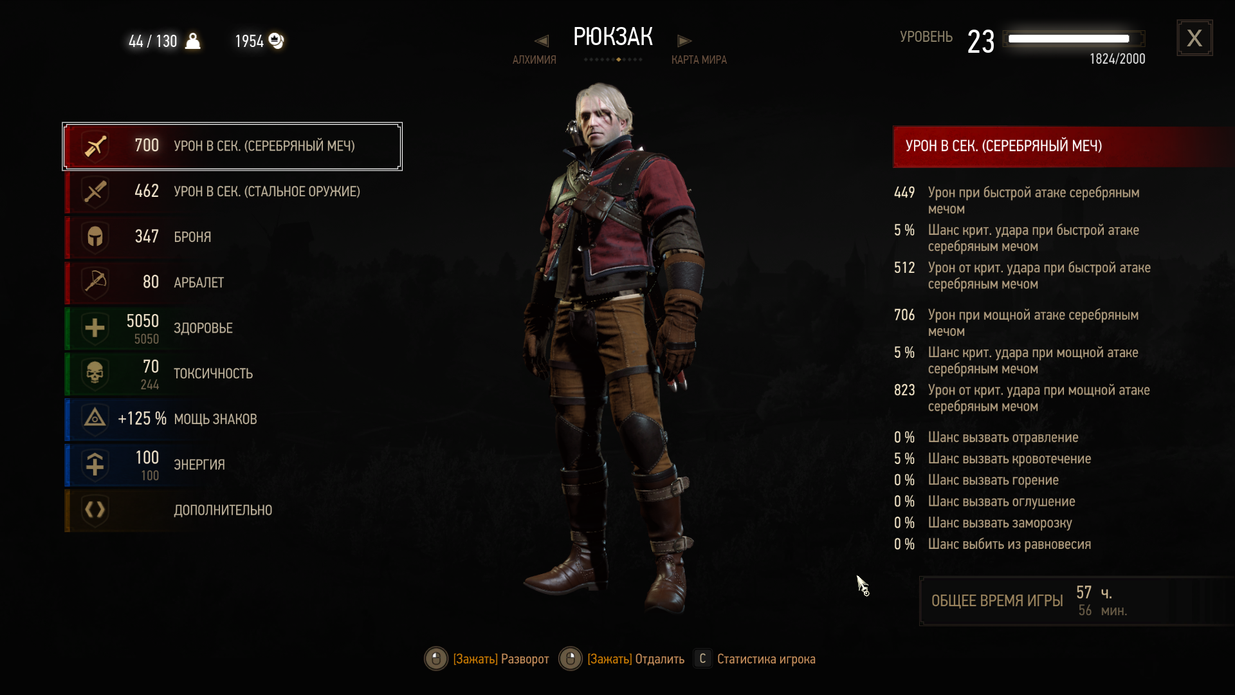
Task: Go to next panel with right arrow
Action: [x=684, y=41]
